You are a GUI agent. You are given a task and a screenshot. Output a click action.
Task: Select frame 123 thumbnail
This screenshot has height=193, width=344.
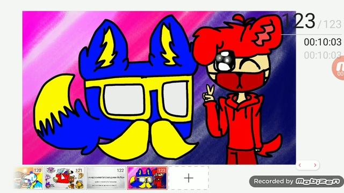point(147,177)
